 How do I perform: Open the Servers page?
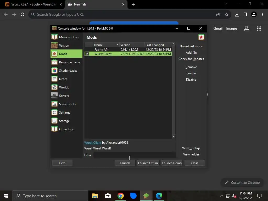[66, 96]
